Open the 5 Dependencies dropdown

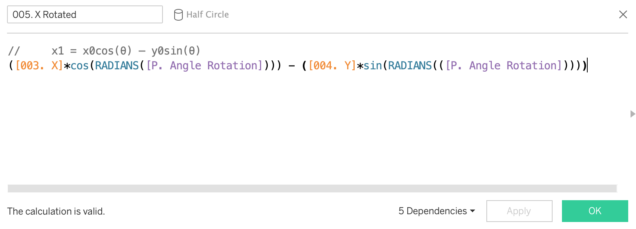tap(436, 211)
